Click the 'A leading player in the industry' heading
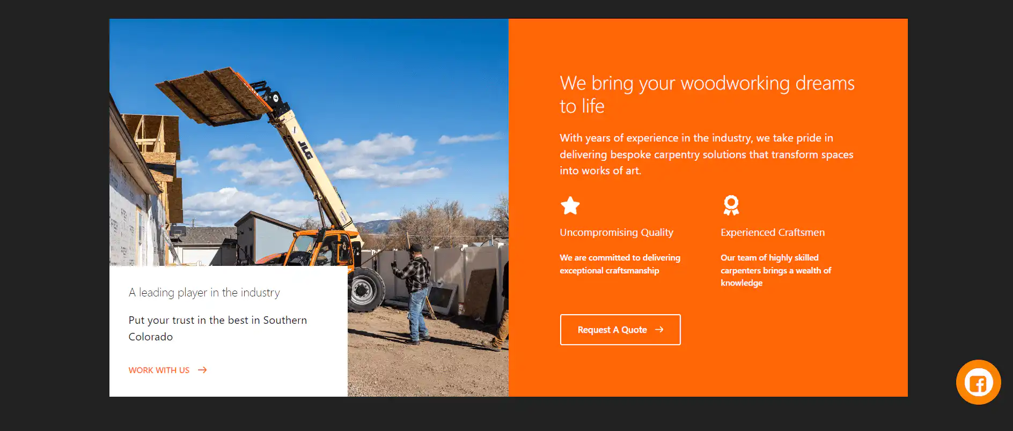 coord(204,293)
